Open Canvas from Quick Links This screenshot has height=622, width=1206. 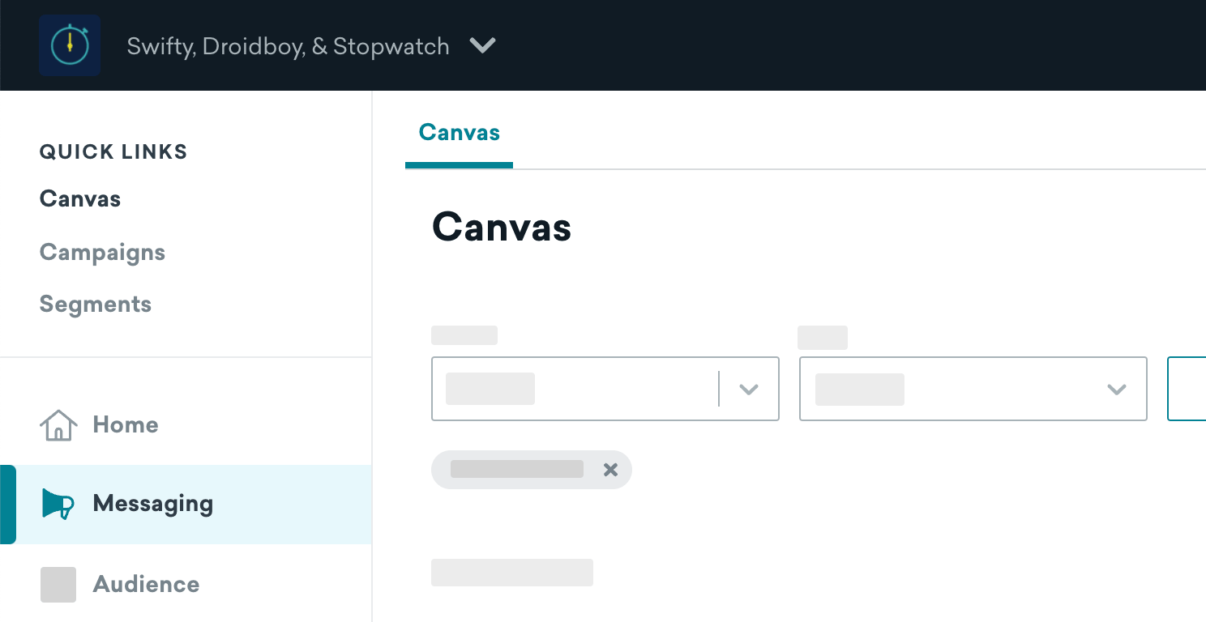point(79,198)
